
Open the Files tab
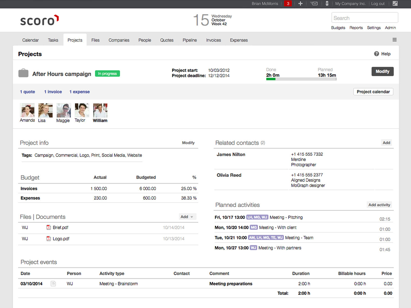(x=96, y=40)
